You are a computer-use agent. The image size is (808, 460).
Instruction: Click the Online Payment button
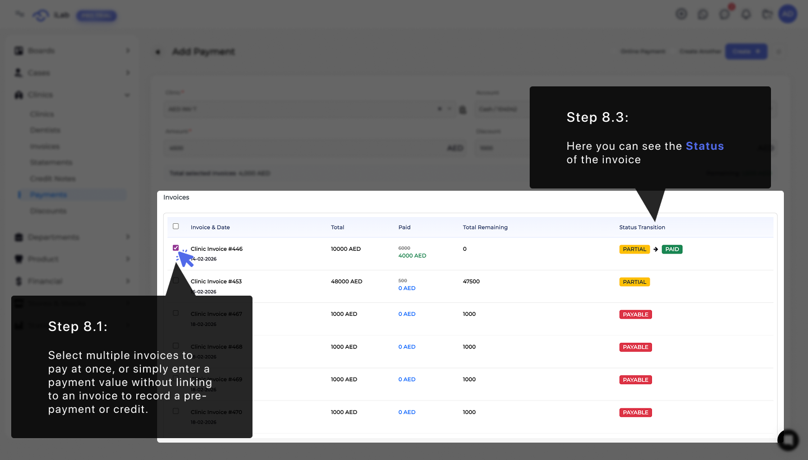click(x=643, y=52)
